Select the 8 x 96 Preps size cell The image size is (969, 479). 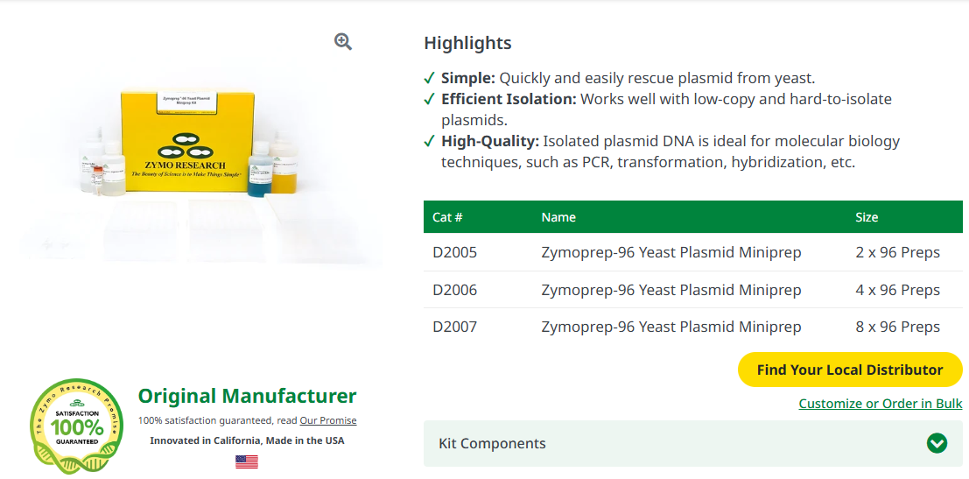(898, 327)
